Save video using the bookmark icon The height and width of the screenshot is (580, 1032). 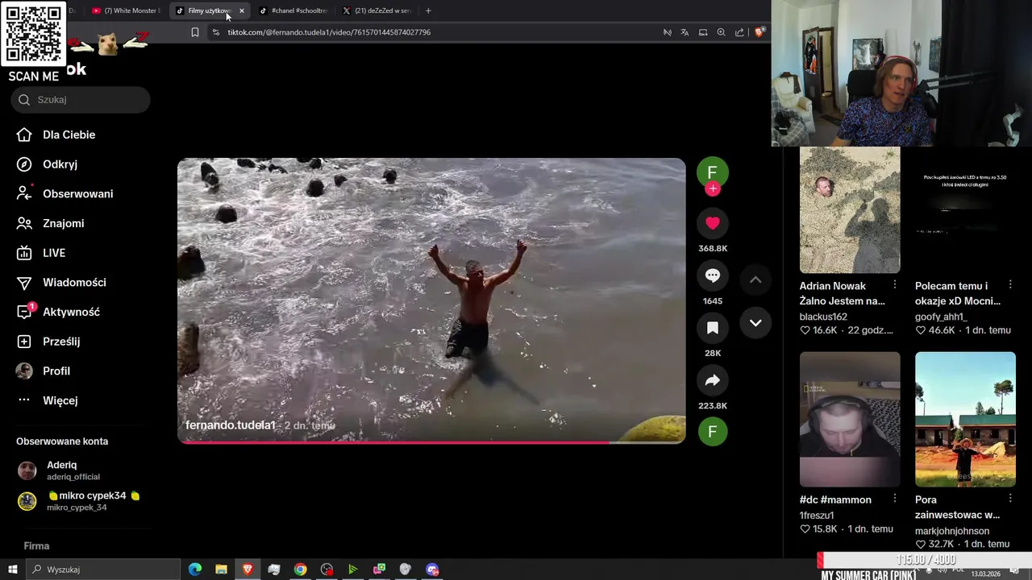(713, 328)
